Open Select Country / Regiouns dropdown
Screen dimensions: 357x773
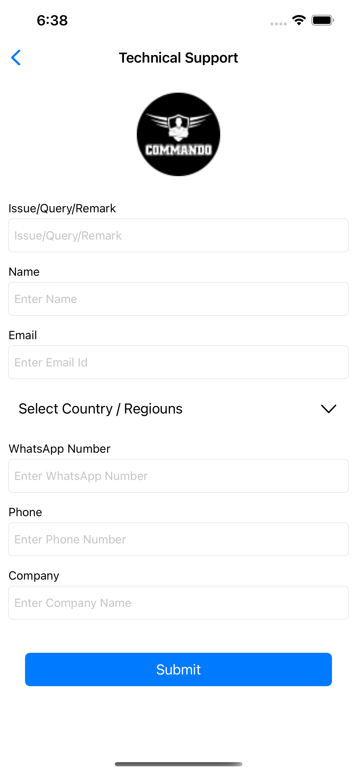(x=178, y=409)
